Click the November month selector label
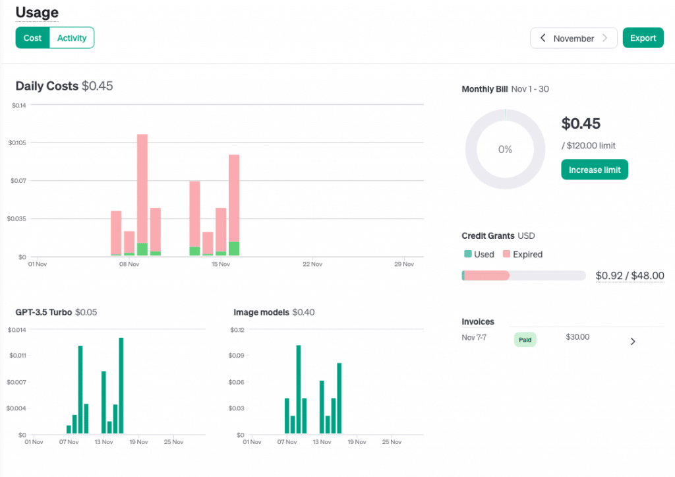Screen dimensions: 675x477 [573, 38]
